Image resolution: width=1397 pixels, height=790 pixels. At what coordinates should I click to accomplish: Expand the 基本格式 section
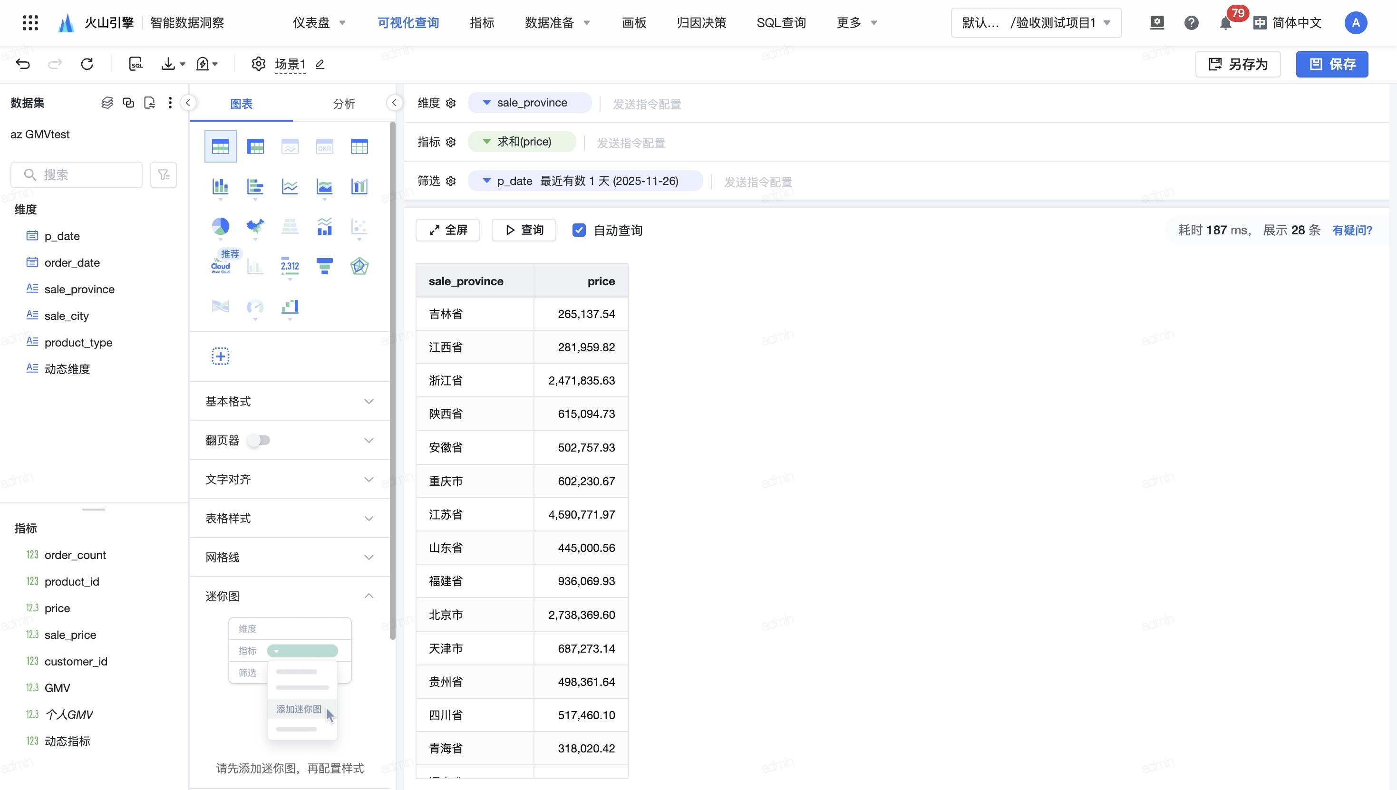[289, 402]
